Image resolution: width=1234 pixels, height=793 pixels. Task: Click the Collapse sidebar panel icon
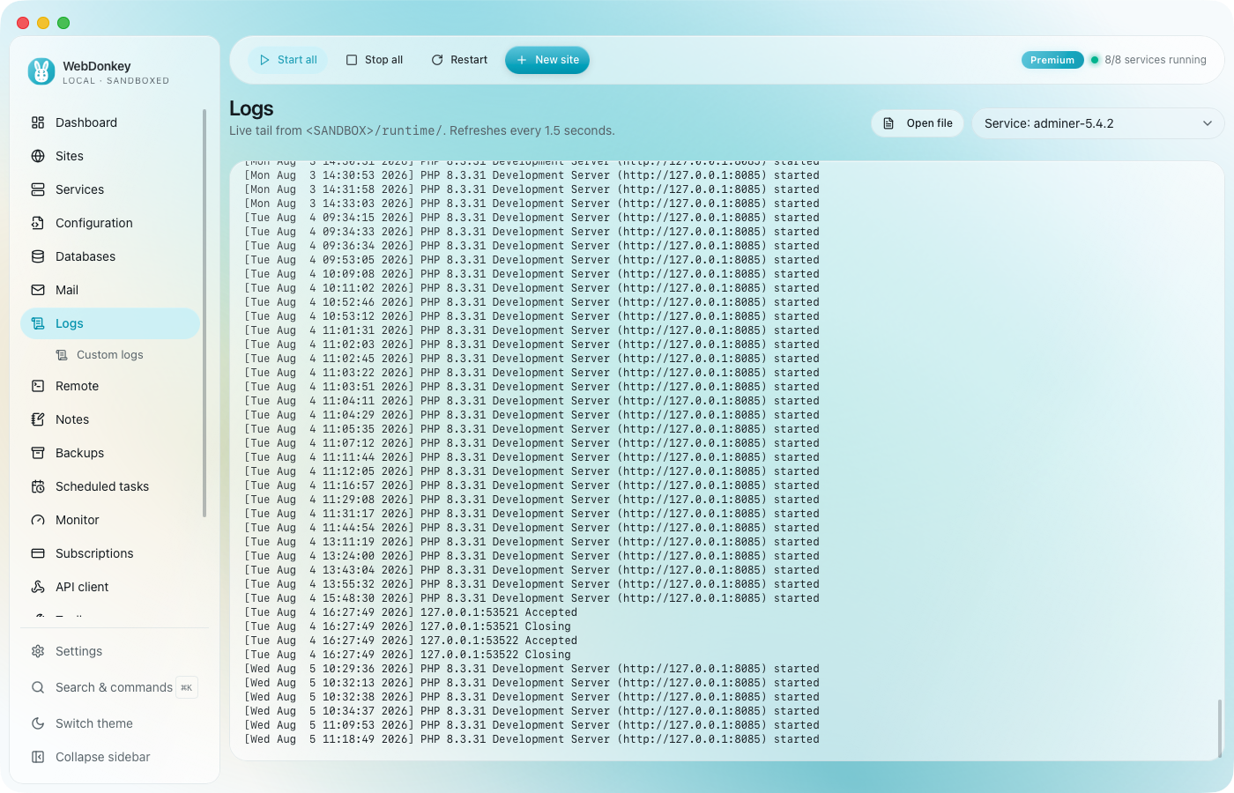pos(38,757)
